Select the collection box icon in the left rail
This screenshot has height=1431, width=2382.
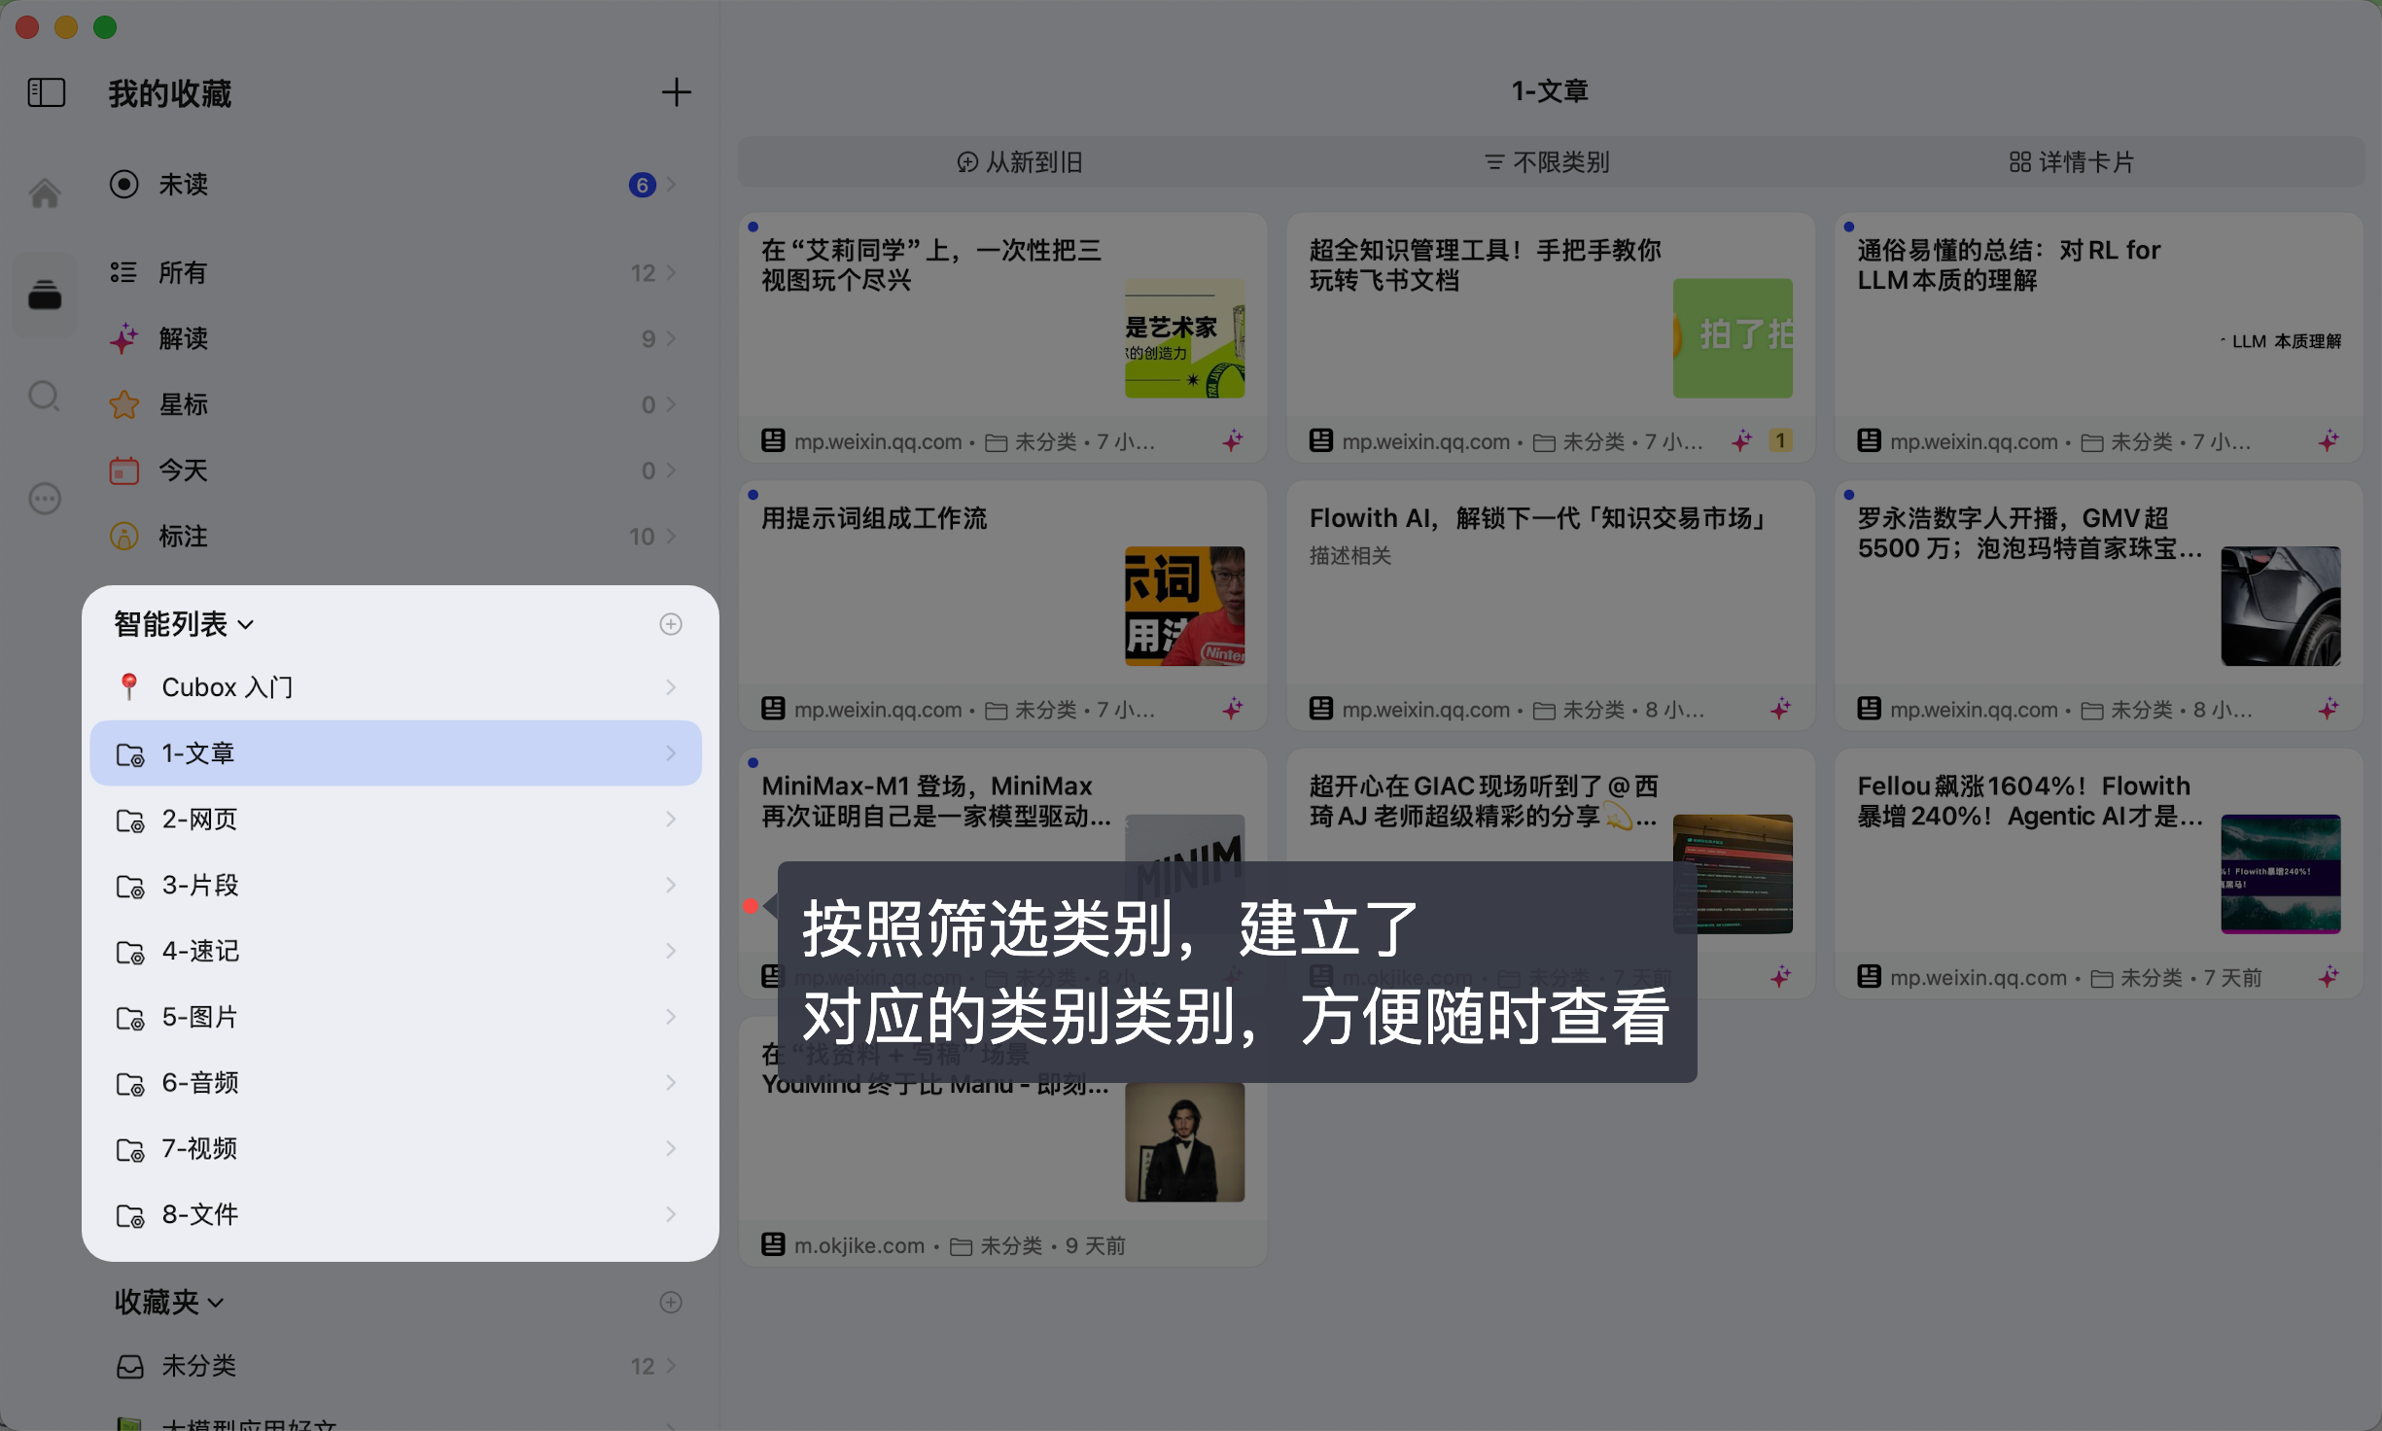click(x=44, y=294)
